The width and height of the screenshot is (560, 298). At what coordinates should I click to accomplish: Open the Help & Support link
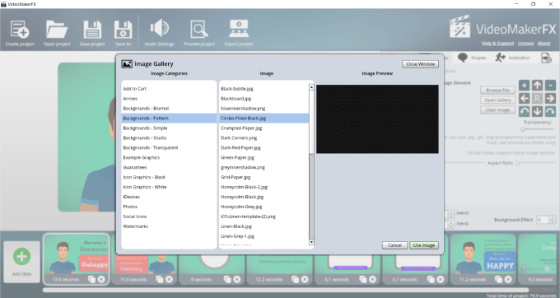point(498,43)
